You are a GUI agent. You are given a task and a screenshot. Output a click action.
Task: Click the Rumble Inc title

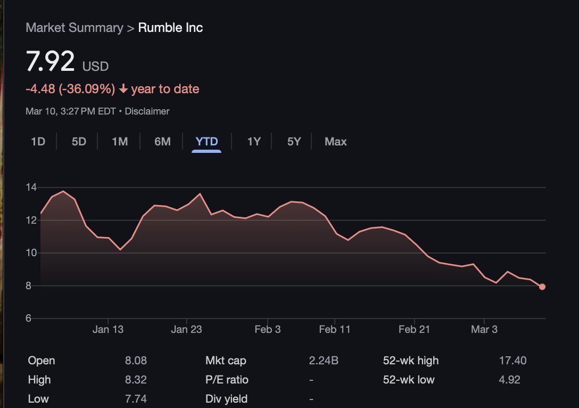coord(170,28)
